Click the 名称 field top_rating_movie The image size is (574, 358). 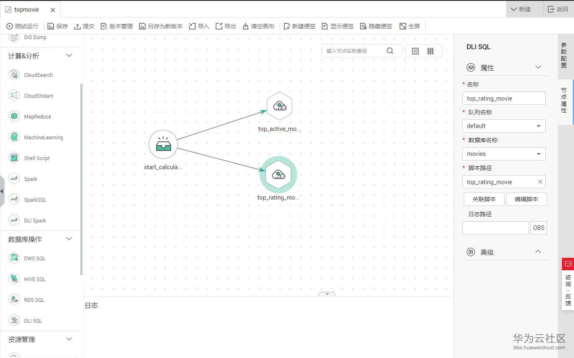pos(504,98)
